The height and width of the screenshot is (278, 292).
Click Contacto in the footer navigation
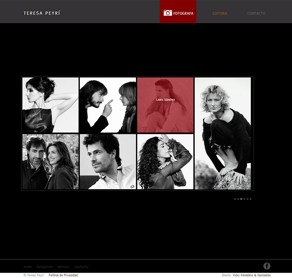81,267
